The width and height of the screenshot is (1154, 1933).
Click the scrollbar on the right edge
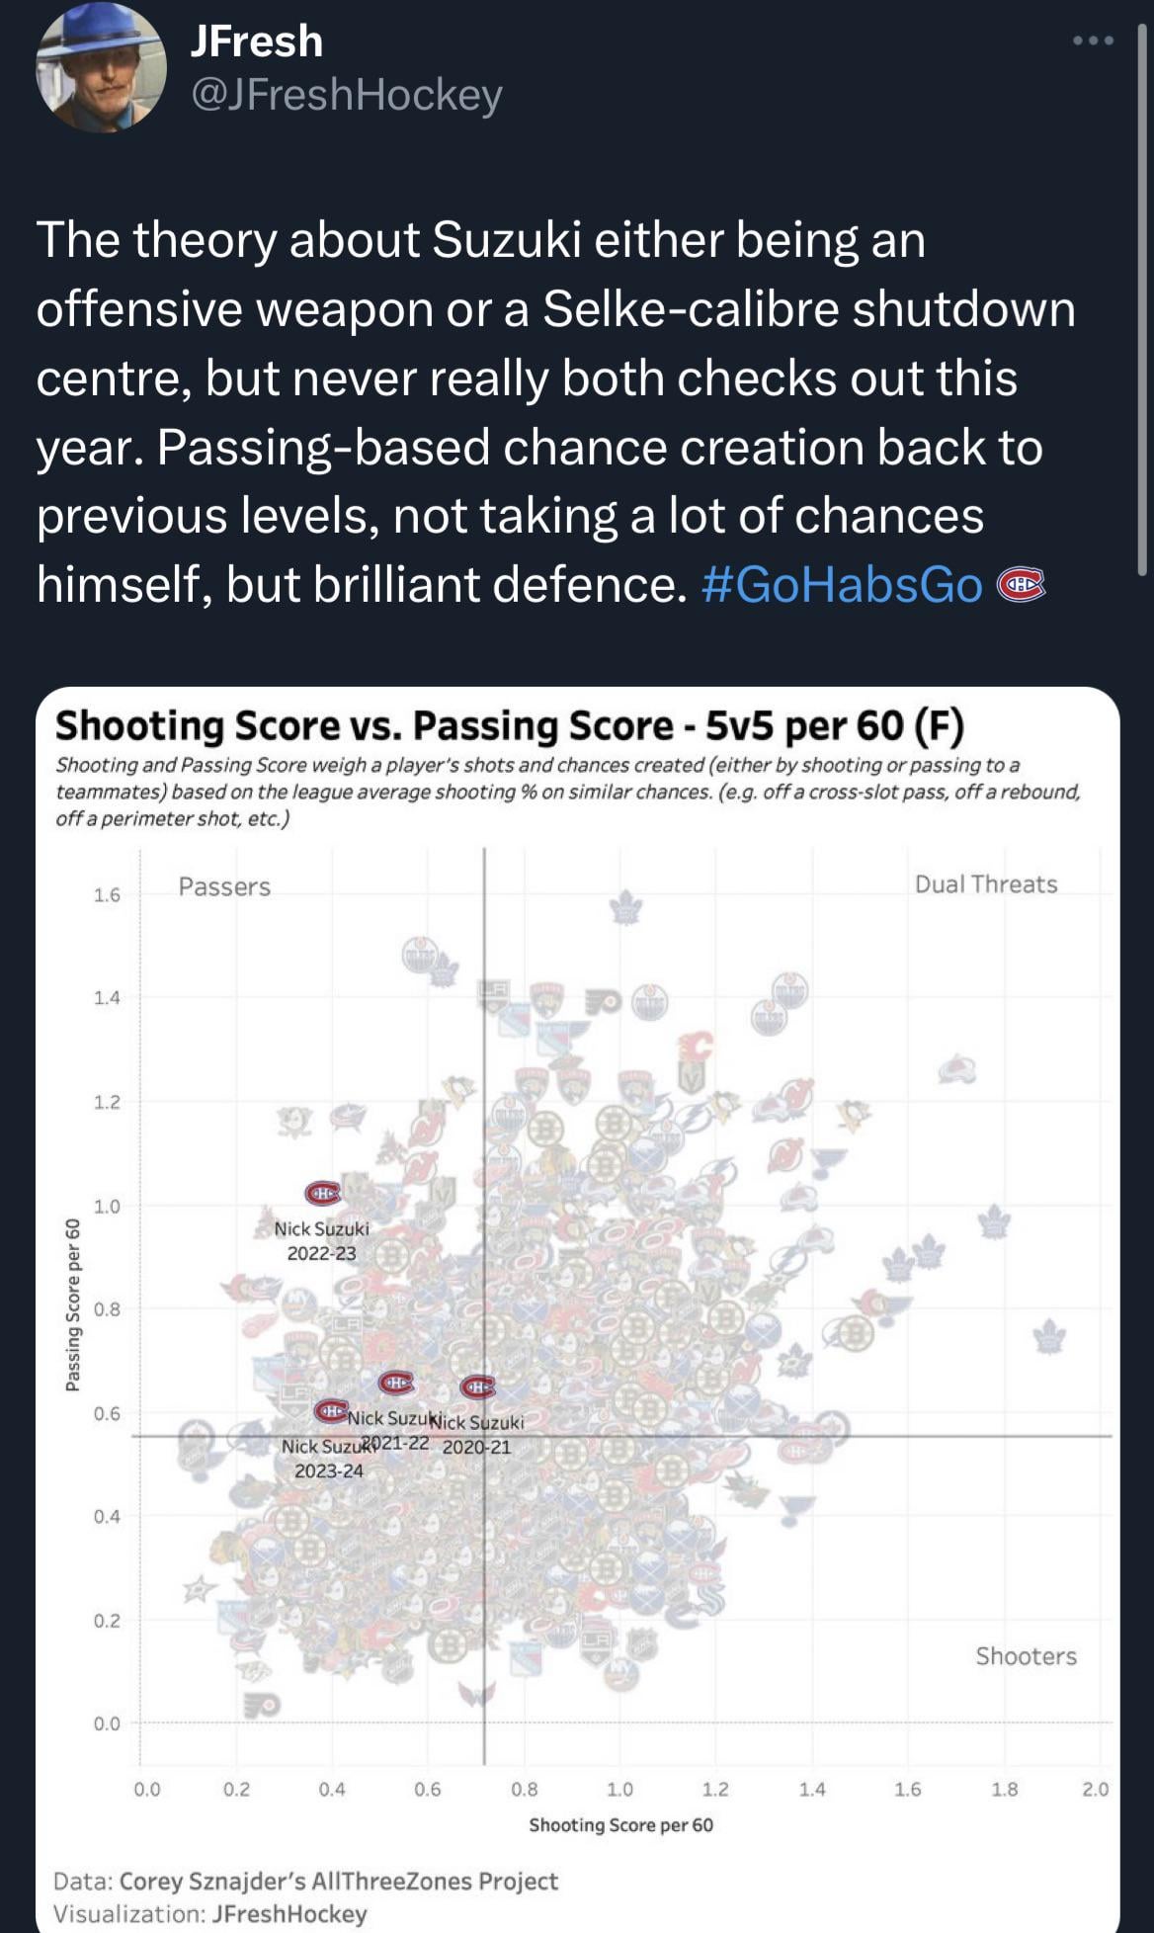tap(1144, 296)
